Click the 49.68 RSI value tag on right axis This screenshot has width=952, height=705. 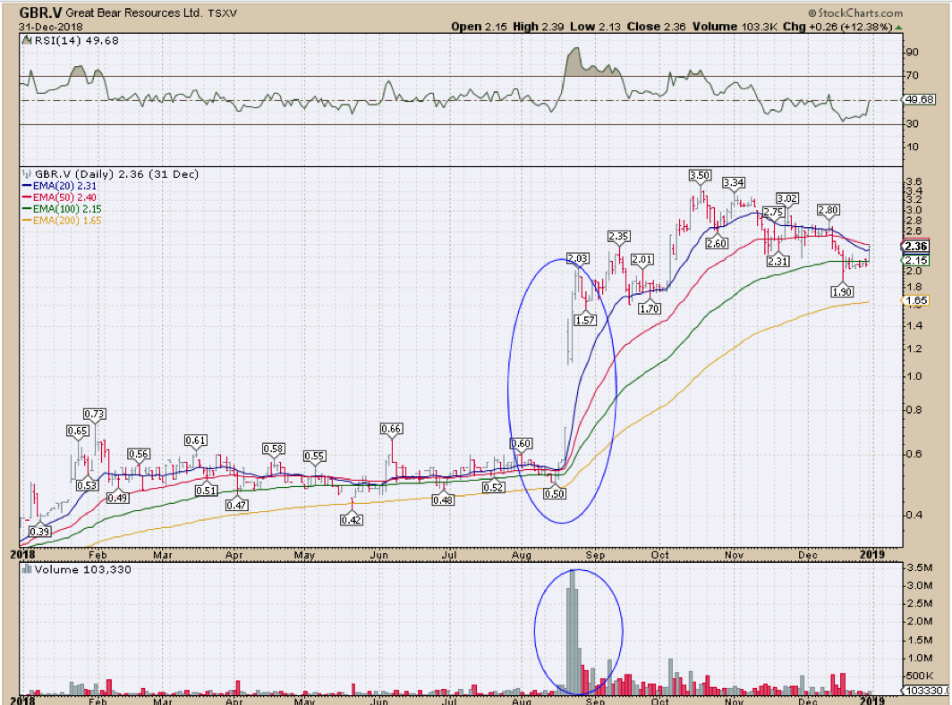[921, 99]
